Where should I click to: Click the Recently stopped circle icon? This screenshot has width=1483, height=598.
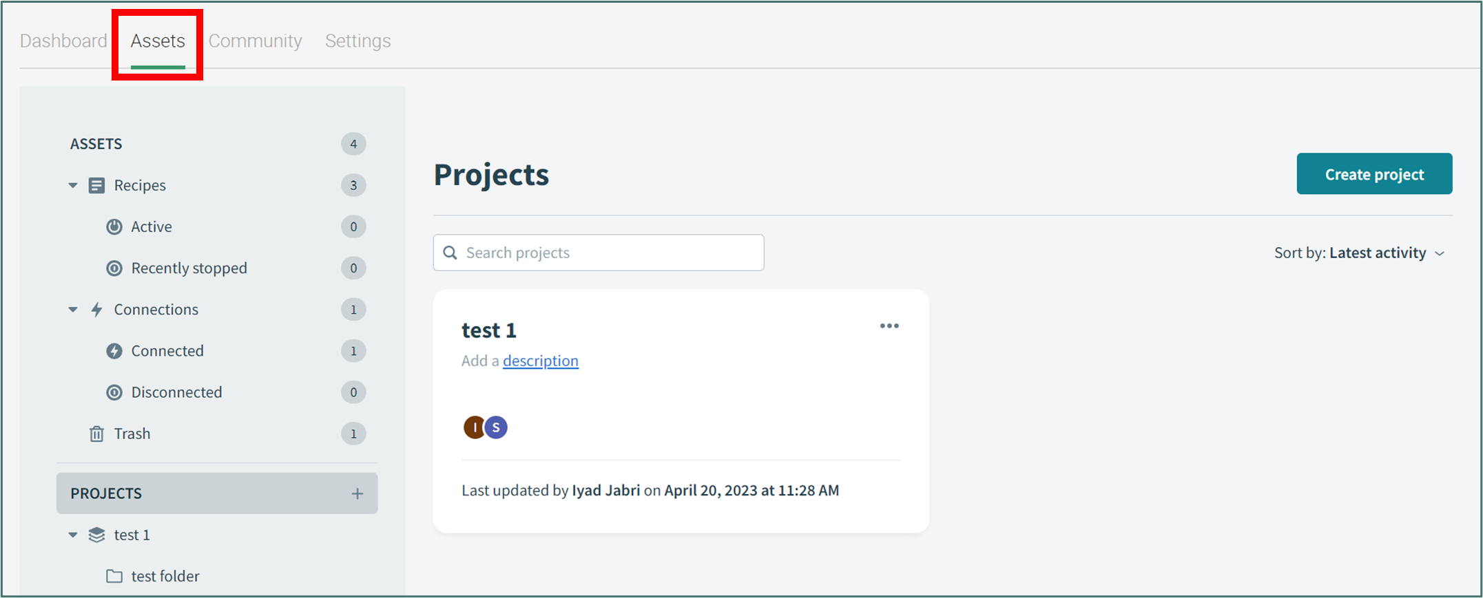coord(114,268)
